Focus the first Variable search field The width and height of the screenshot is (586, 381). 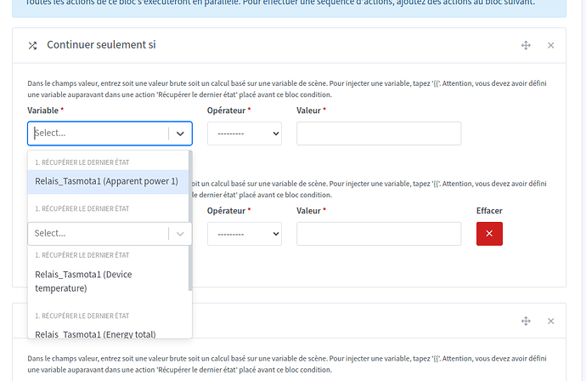(98, 134)
